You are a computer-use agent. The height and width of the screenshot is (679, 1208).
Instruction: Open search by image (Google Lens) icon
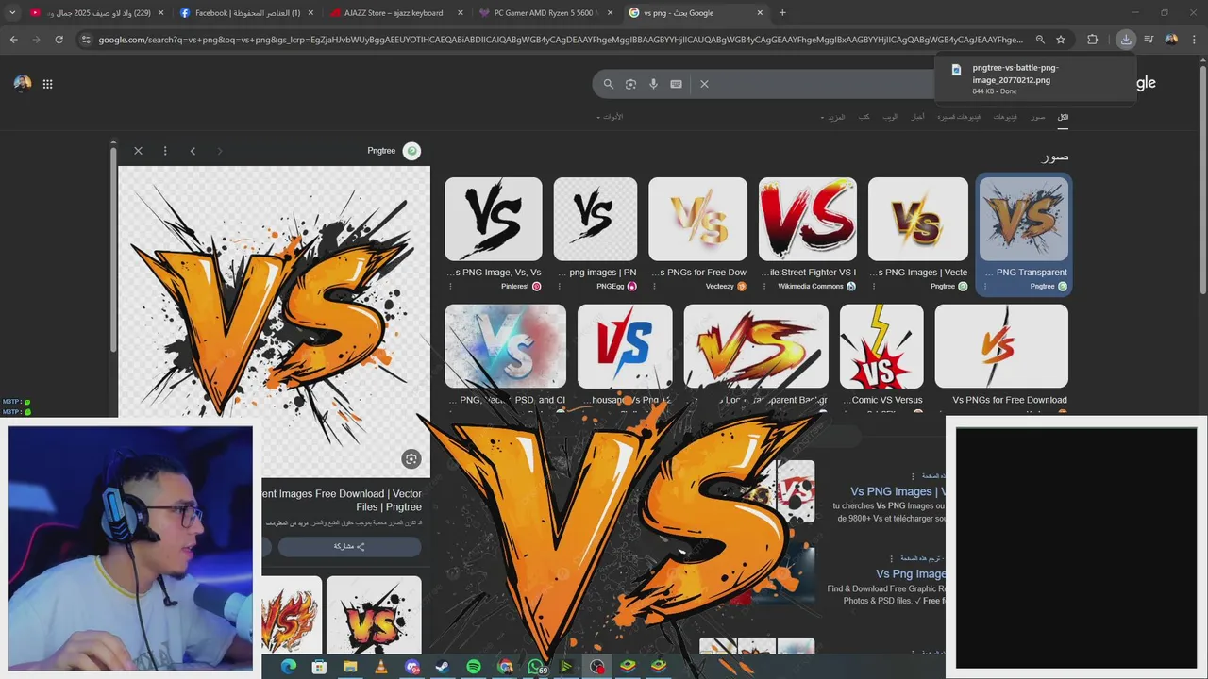click(630, 84)
